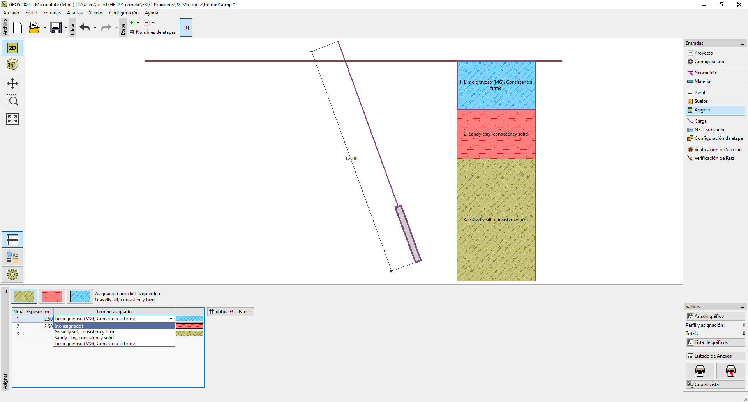
Task: Select construction stage [1] button
Action: click(186, 28)
